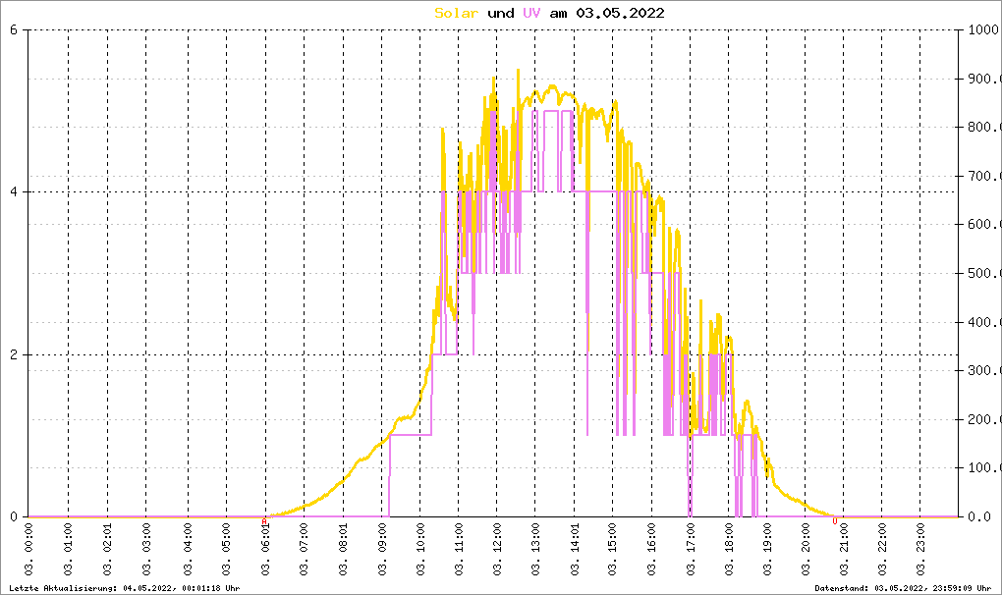Click the right axis value "500.0"

[x=984, y=273]
